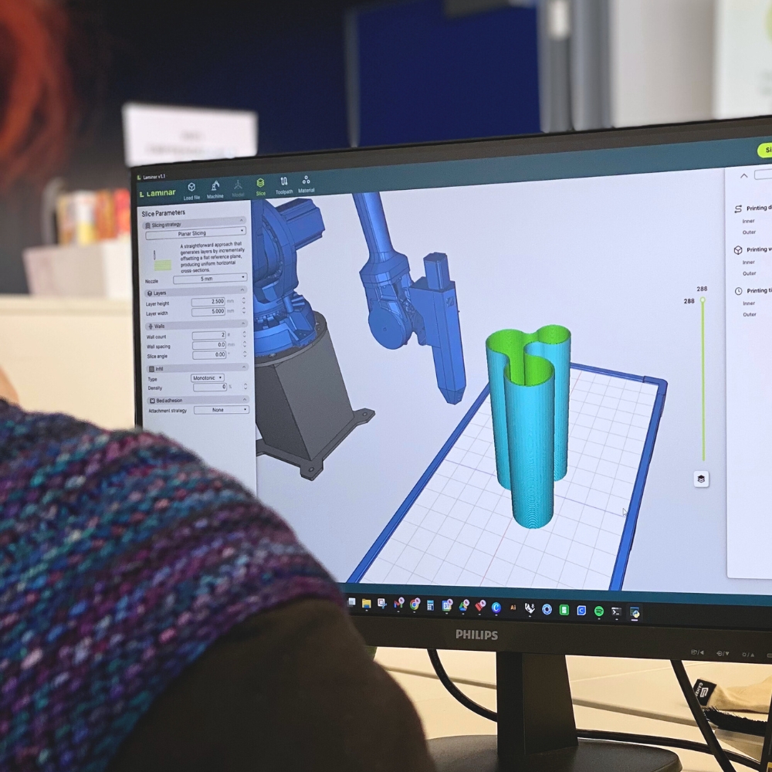This screenshot has width=772, height=772.
Task: Toggle the layer view stack button
Action: (701, 479)
